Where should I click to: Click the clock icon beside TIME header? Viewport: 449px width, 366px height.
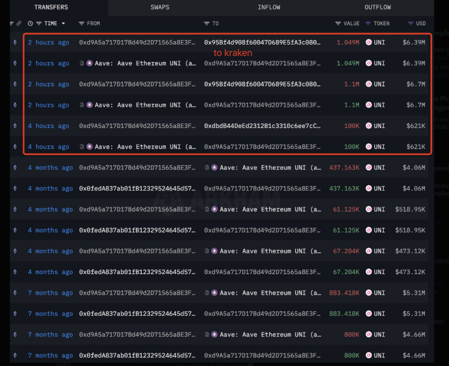tap(30, 24)
